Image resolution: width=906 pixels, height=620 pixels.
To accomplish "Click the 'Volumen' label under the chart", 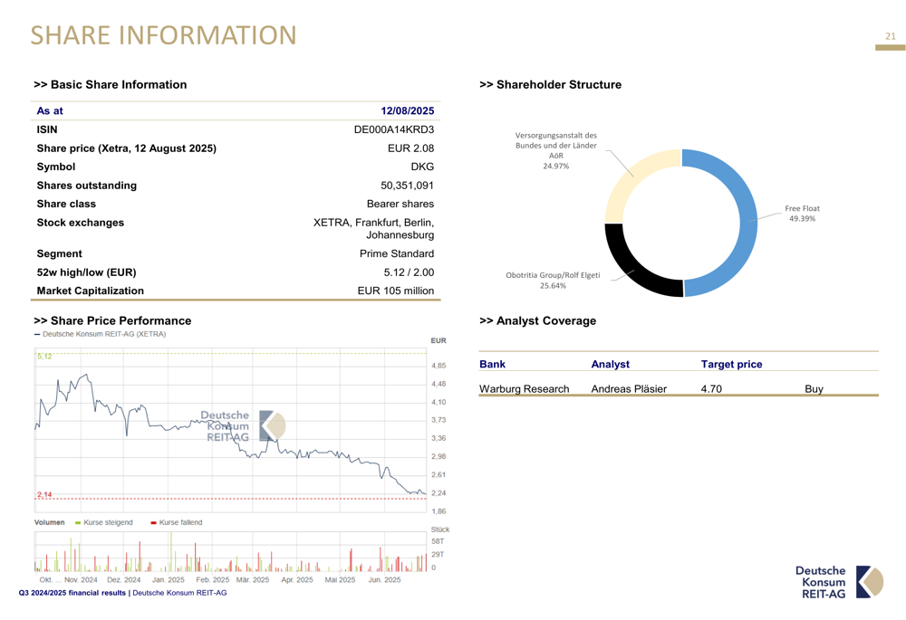I will [x=49, y=522].
